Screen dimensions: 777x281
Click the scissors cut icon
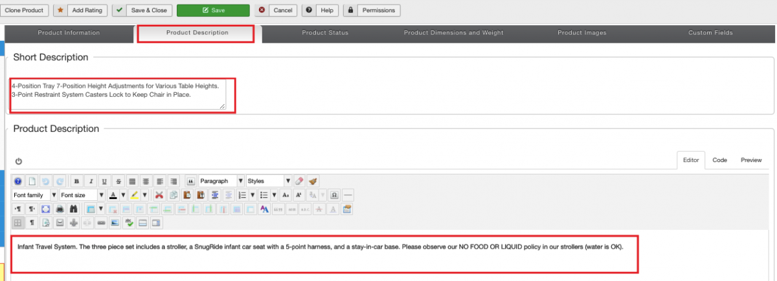159,195
